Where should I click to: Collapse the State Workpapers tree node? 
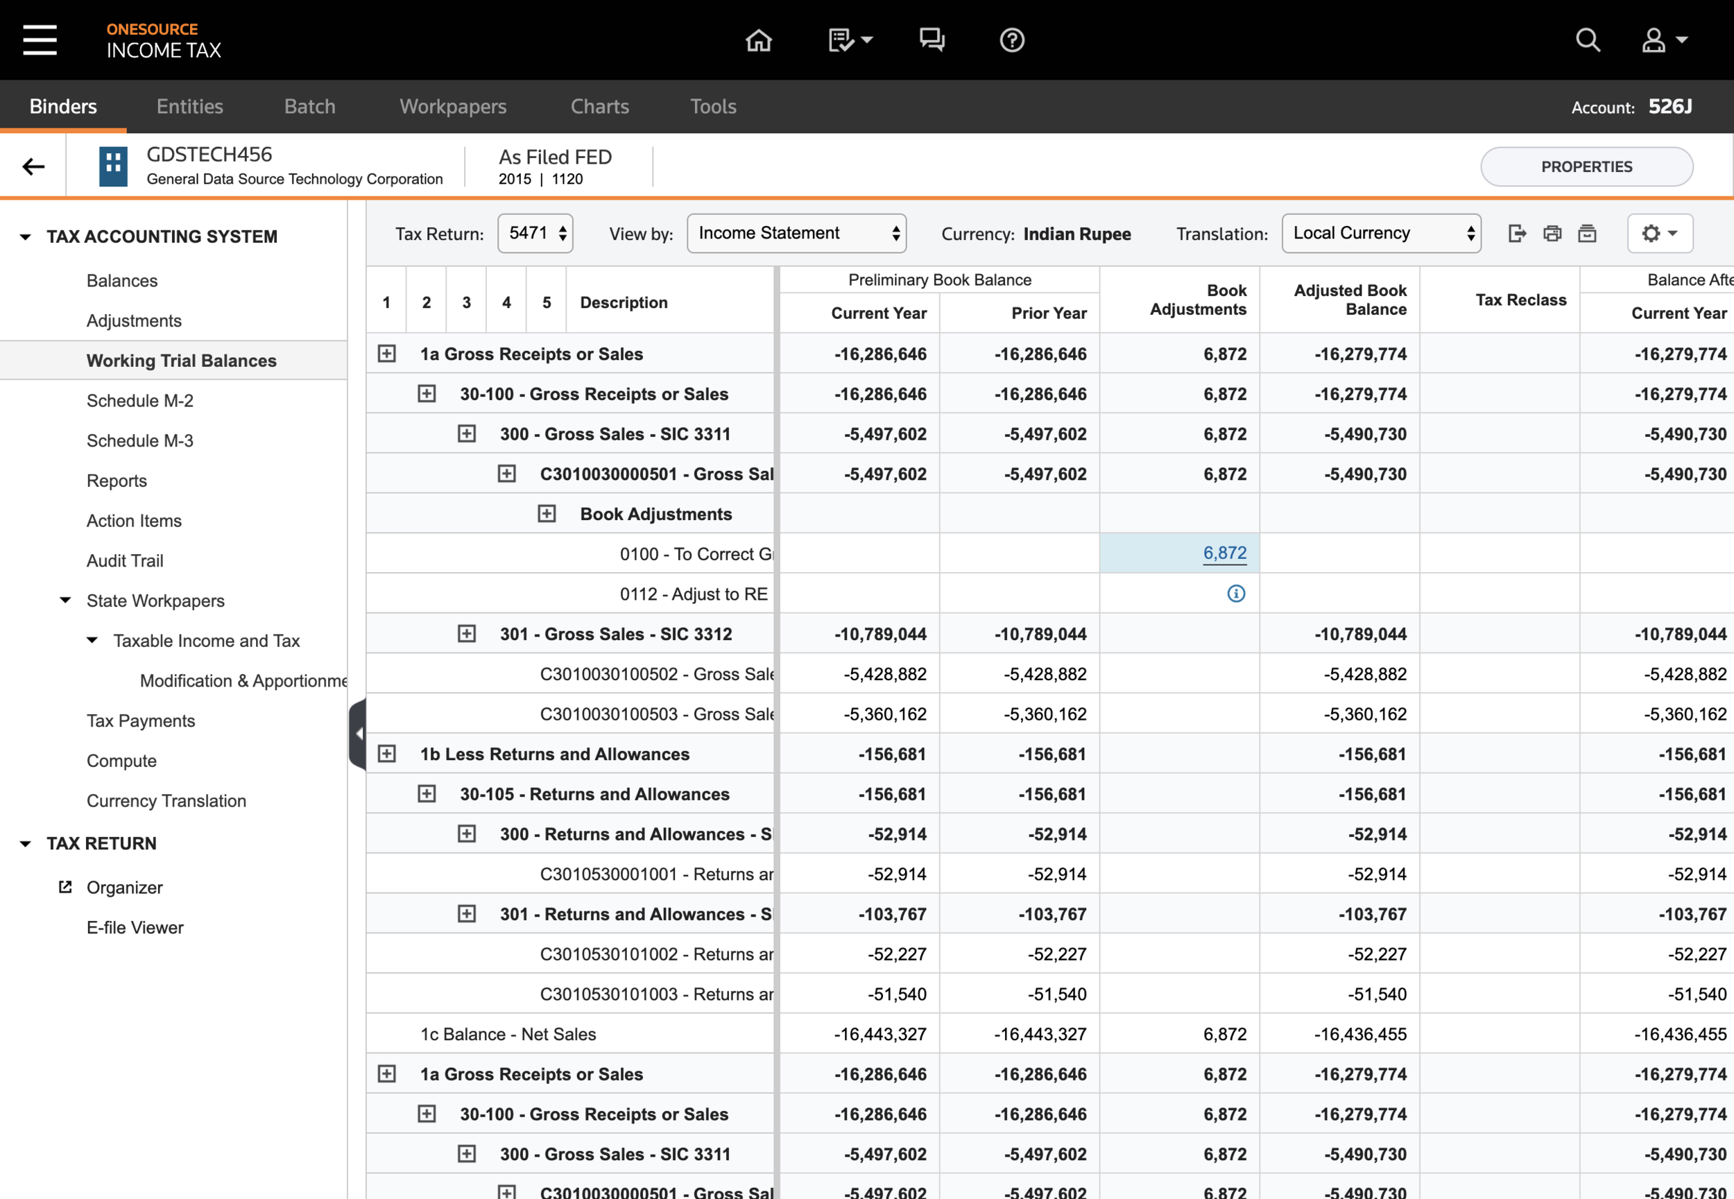pos(65,601)
